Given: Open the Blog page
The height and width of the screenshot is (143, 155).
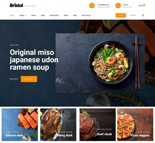Looking at the screenshot, I should click(75, 15).
